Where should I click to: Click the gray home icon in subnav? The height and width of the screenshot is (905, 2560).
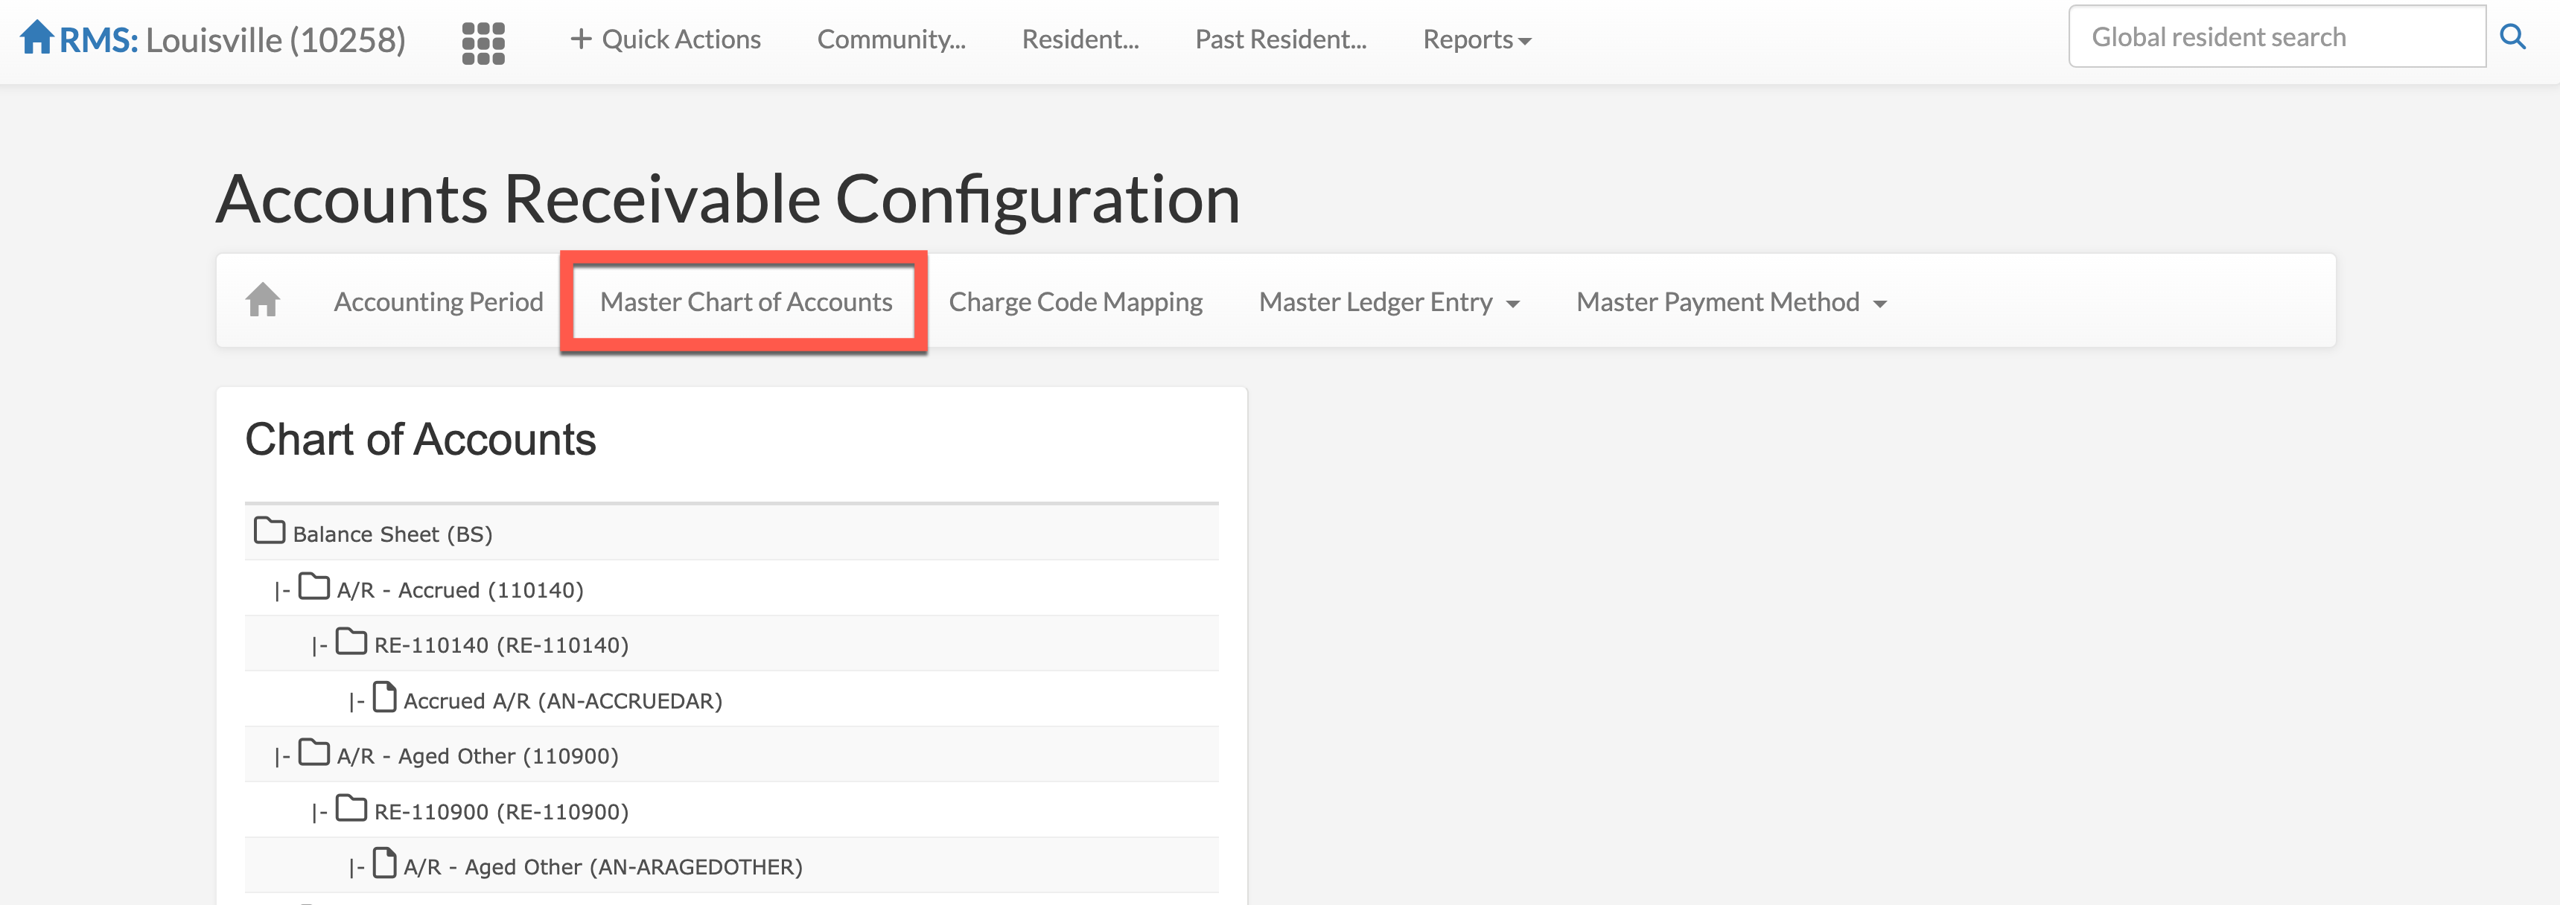(x=262, y=300)
